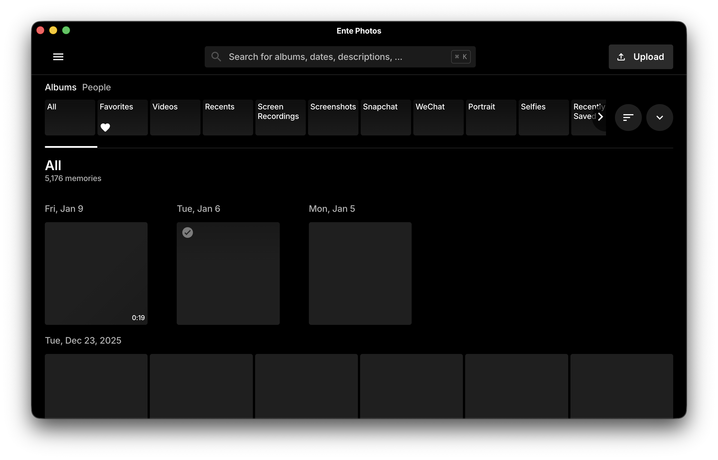Click the heart icon on the Favorites album
Viewport: 718px width, 460px height.
tap(105, 128)
